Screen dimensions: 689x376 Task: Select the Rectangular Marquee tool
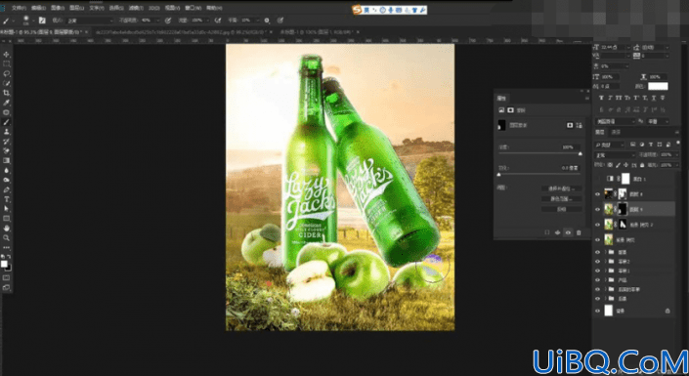click(x=6, y=64)
